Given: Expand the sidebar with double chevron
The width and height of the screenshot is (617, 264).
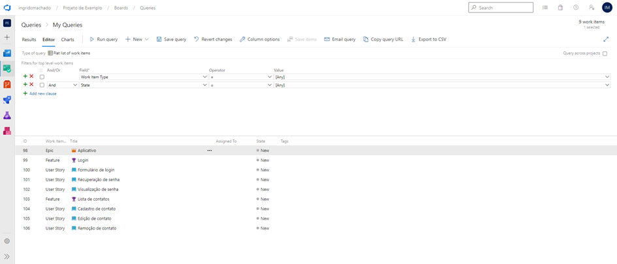Looking at the screenshot, I should 7,257.
